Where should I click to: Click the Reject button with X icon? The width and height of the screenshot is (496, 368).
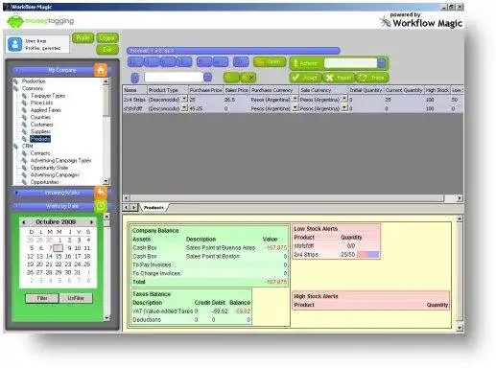click(x=339, y=78)
